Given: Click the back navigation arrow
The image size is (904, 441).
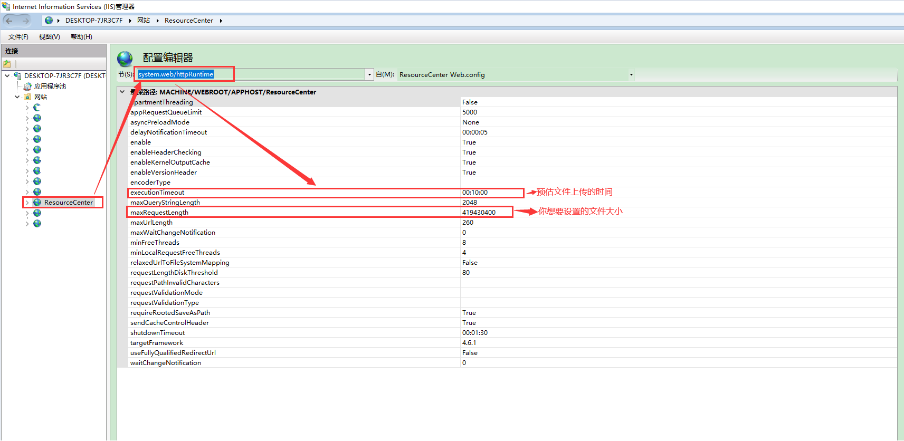Looking at the screenshot, I should [9, 21].
